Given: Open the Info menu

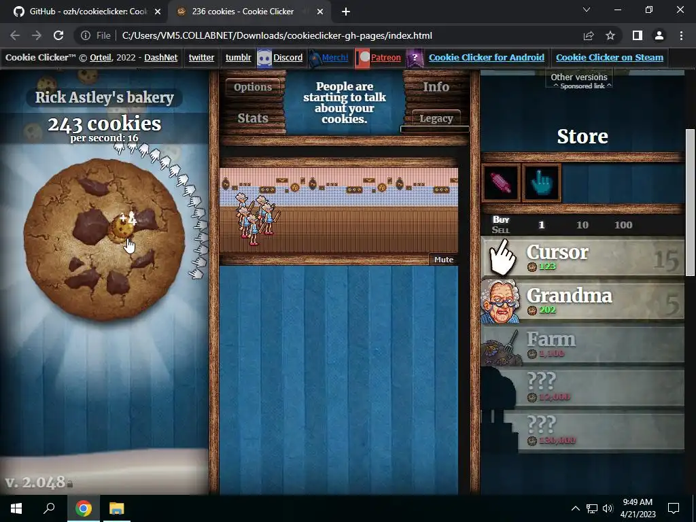Looking at the screenshot, I should (436, 86).
